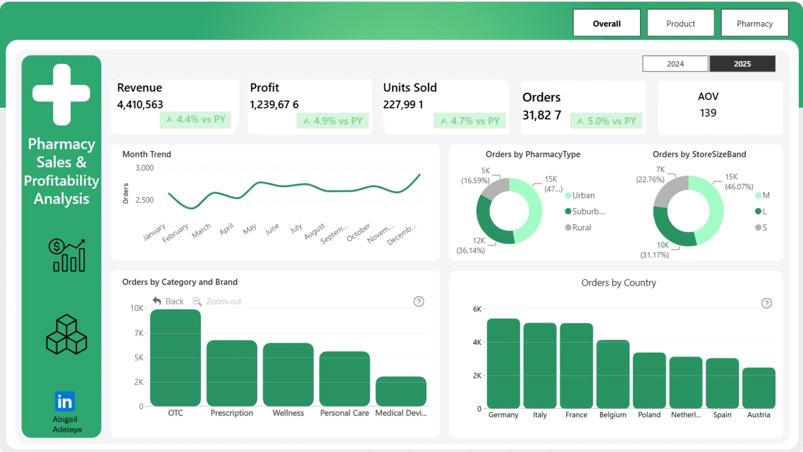This screenshot has height=452, width=803.
Task: Drill into the Germany country bar
Action: point(503,363)
